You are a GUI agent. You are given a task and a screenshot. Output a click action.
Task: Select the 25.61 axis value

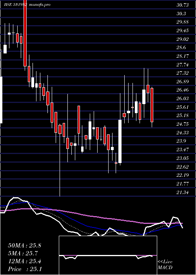[x=183, y=107]
